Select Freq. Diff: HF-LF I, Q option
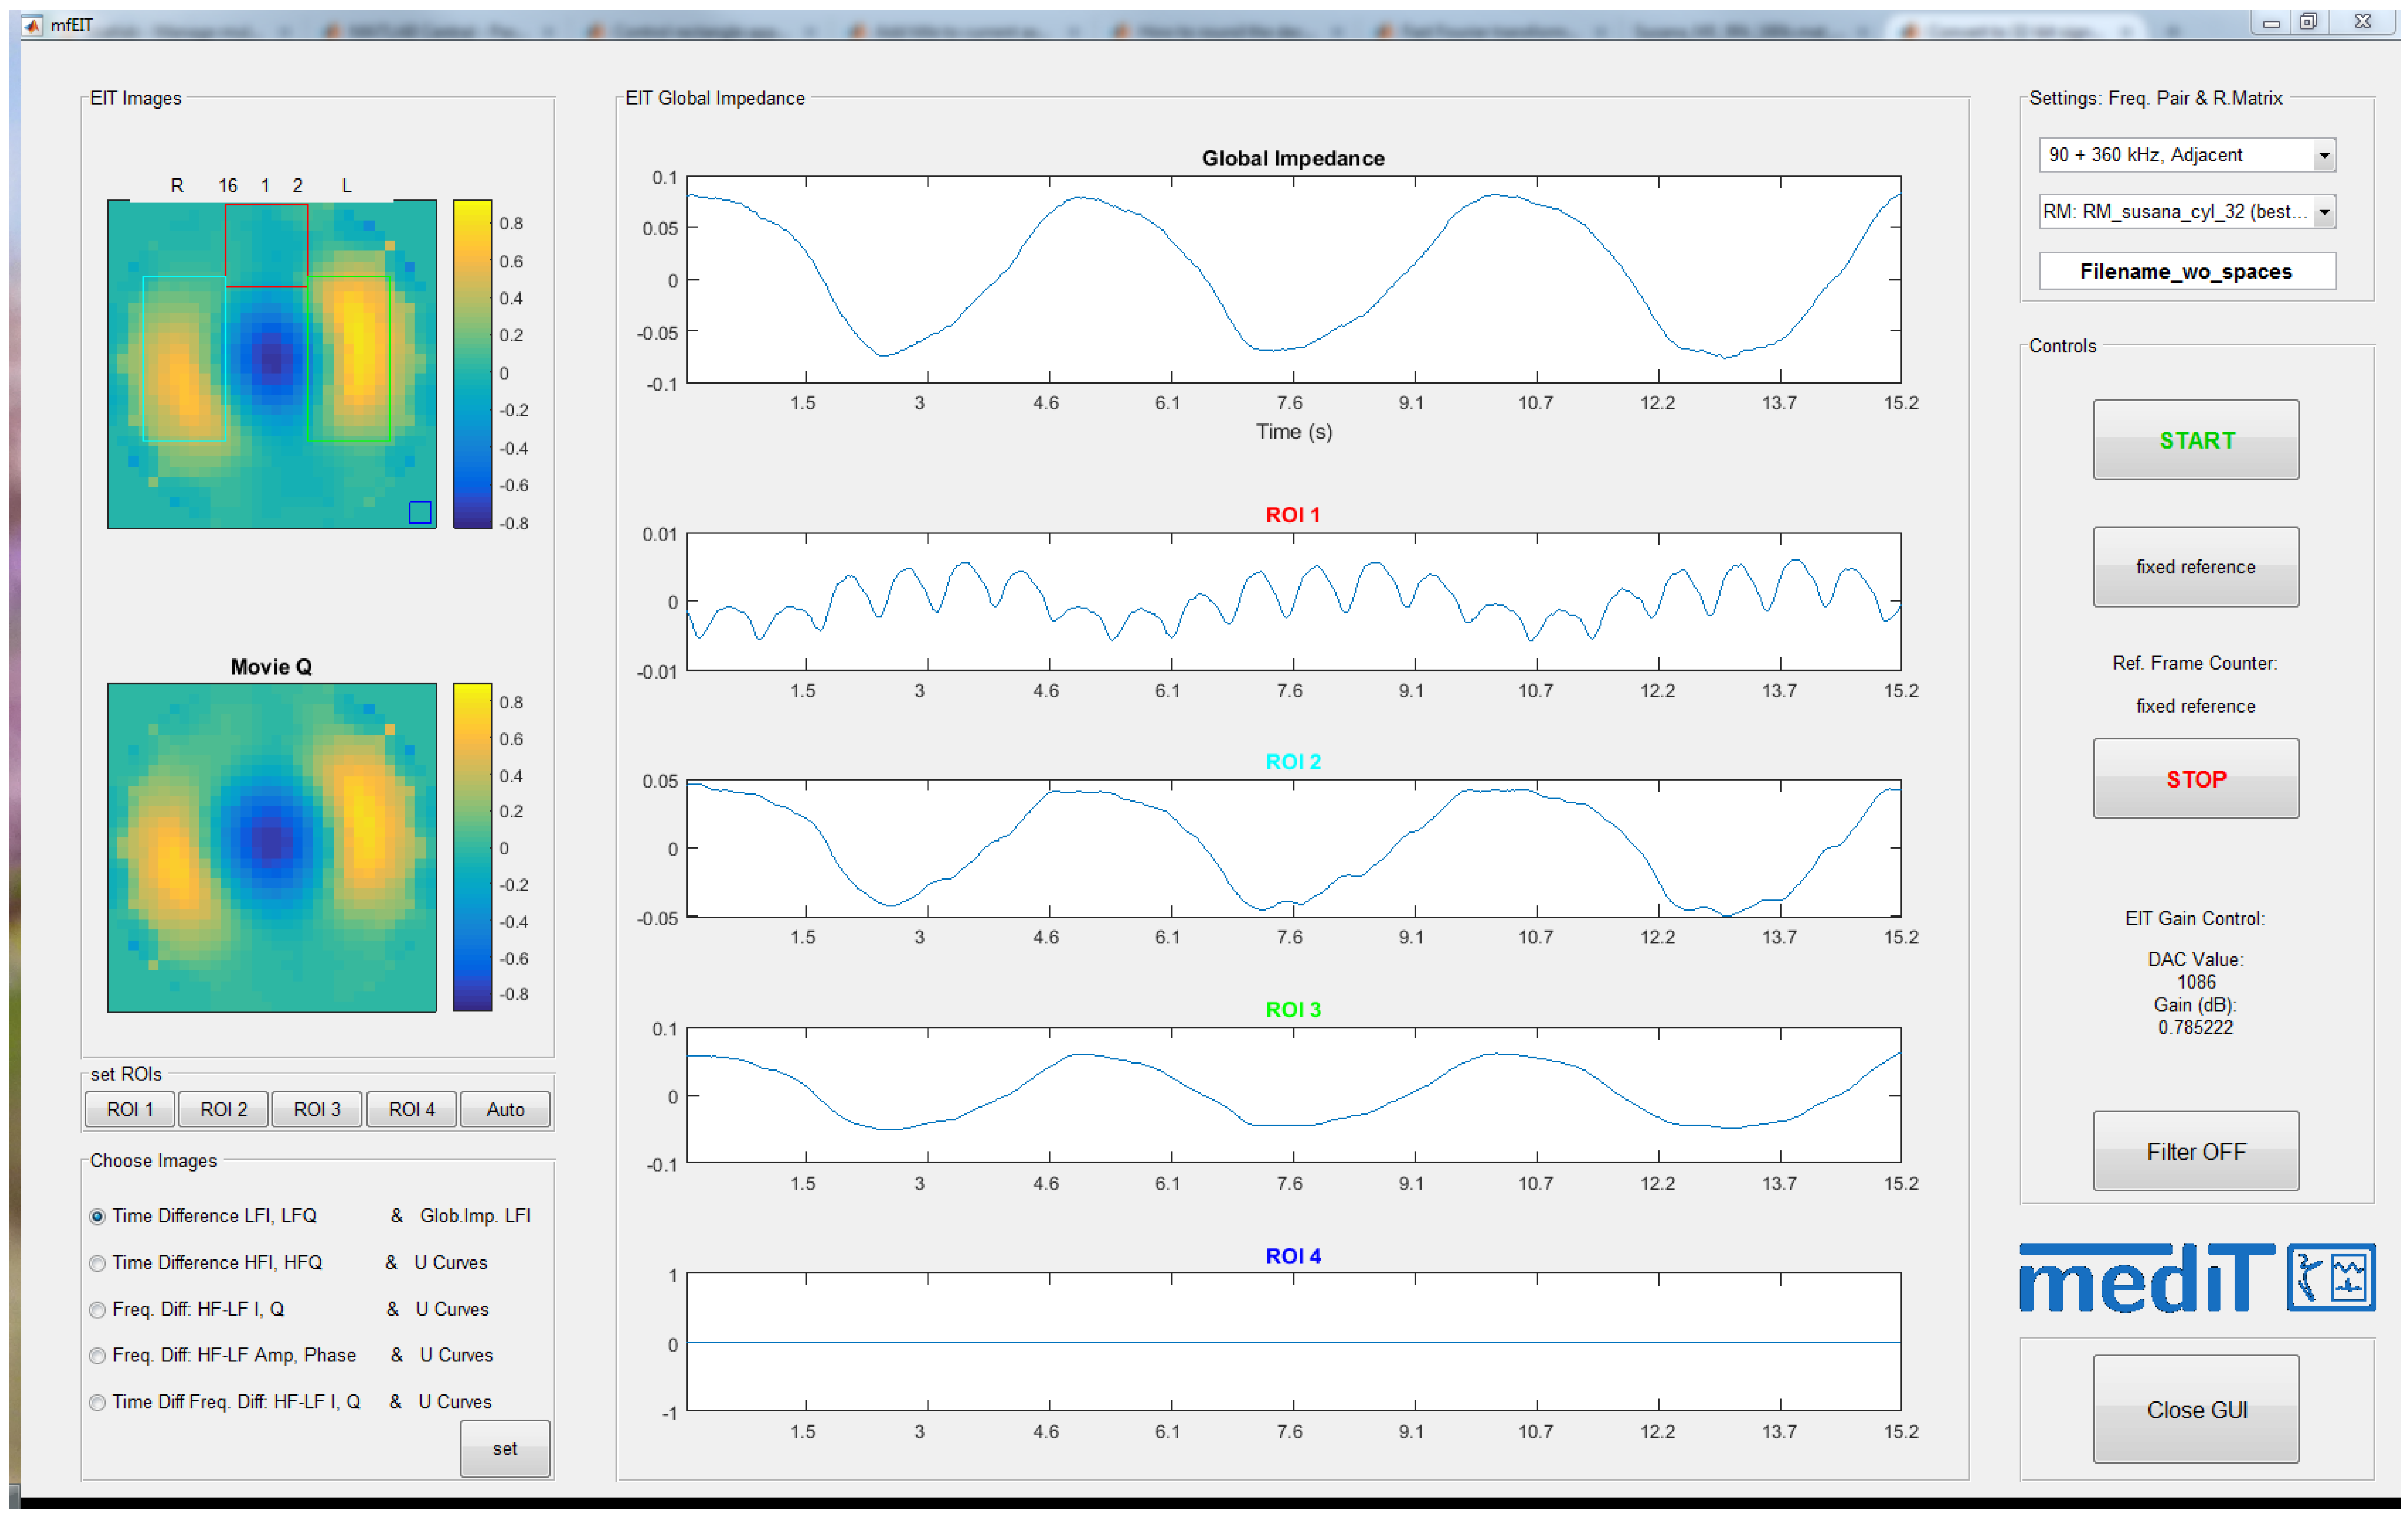The height and width of the screenshot is (1517, 2408). tap(97, 1310)
